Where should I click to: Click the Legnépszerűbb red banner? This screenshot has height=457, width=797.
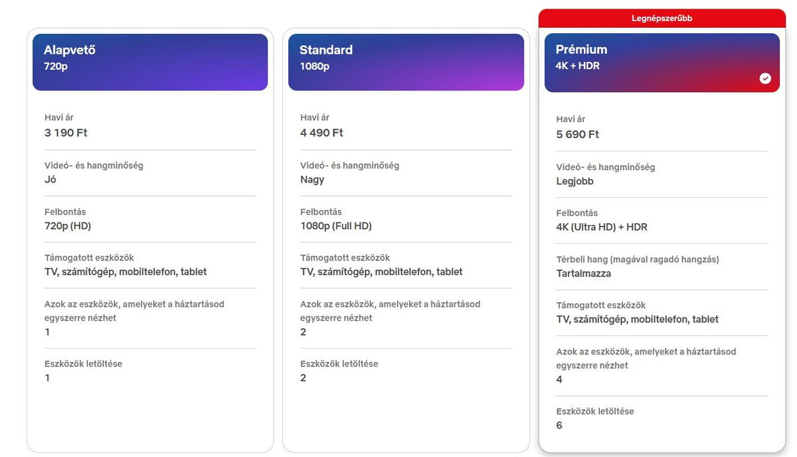(662, 19)
